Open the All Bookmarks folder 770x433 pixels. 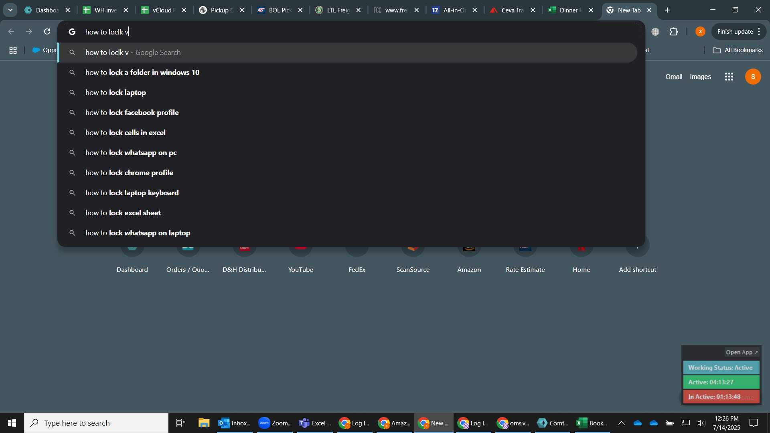(738, 50)
